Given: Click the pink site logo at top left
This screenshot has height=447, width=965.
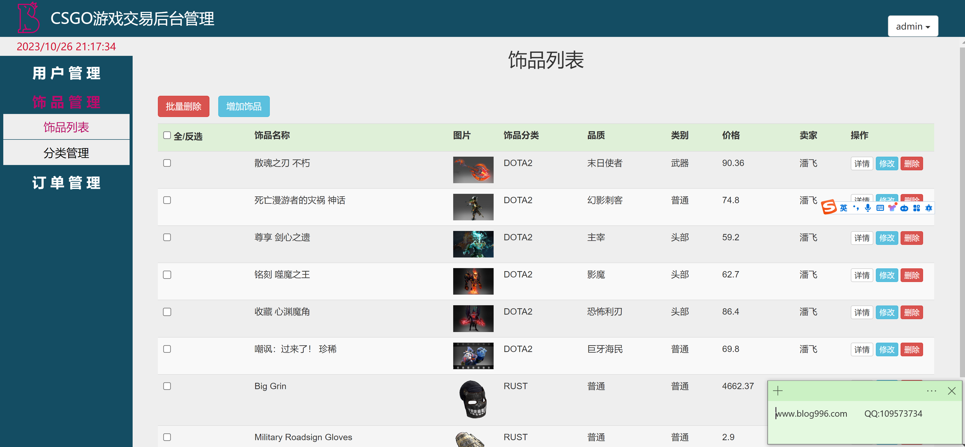Looking at the screenshot, I should coord(28,18).
